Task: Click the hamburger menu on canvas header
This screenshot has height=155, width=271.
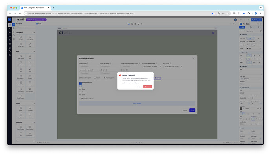Action: click(x=213, y=32)
